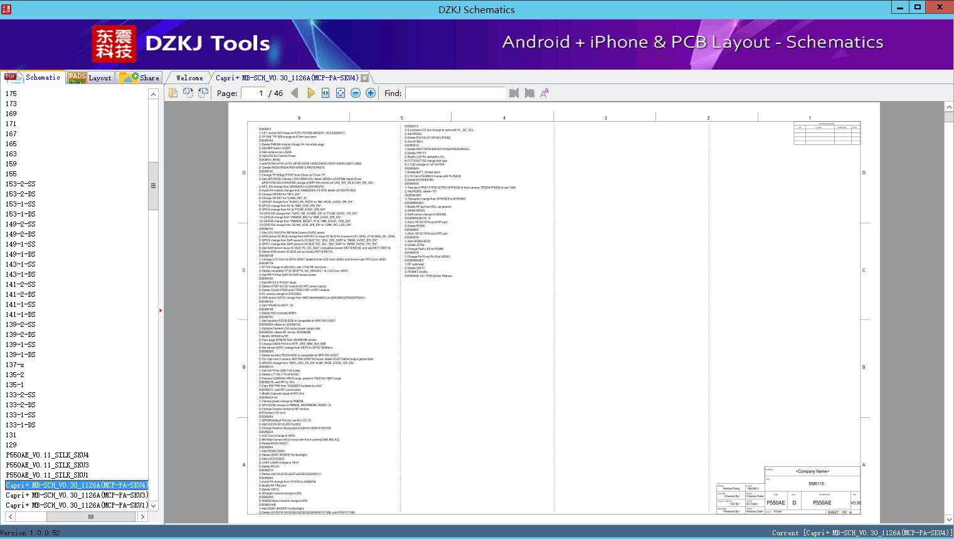Go to the next page with the orange arrow

(x=310, y=93)
